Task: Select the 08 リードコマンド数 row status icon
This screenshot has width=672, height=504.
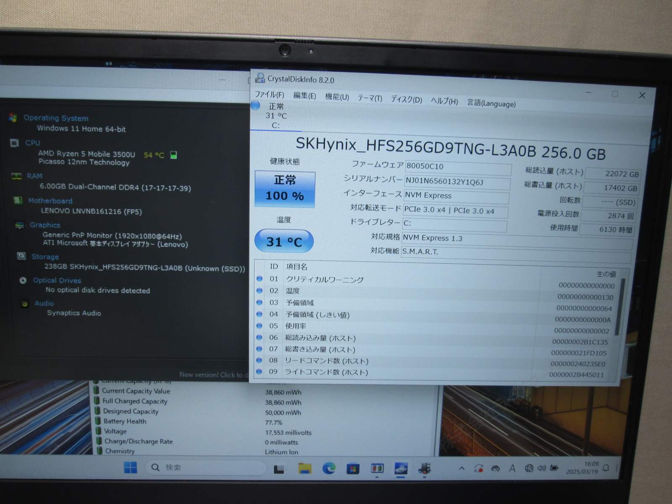Action: pyautogui.click(x=259, y=360)
